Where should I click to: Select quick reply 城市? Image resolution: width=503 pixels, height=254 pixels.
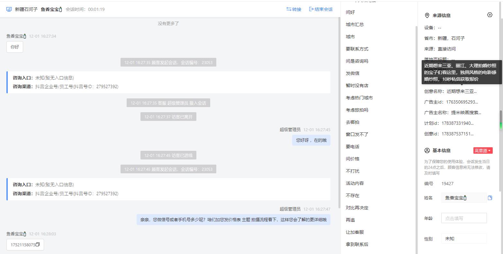point(350,37)
